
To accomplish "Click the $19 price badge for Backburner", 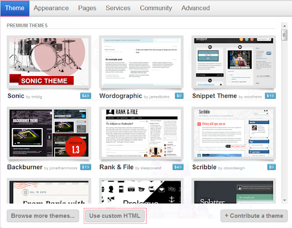I will click(86, 167).
